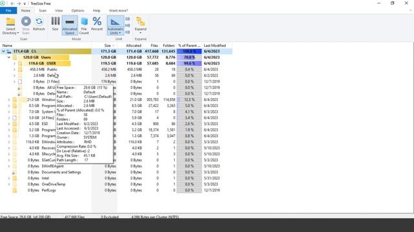Sort by the Folders column header

point(168,46)
